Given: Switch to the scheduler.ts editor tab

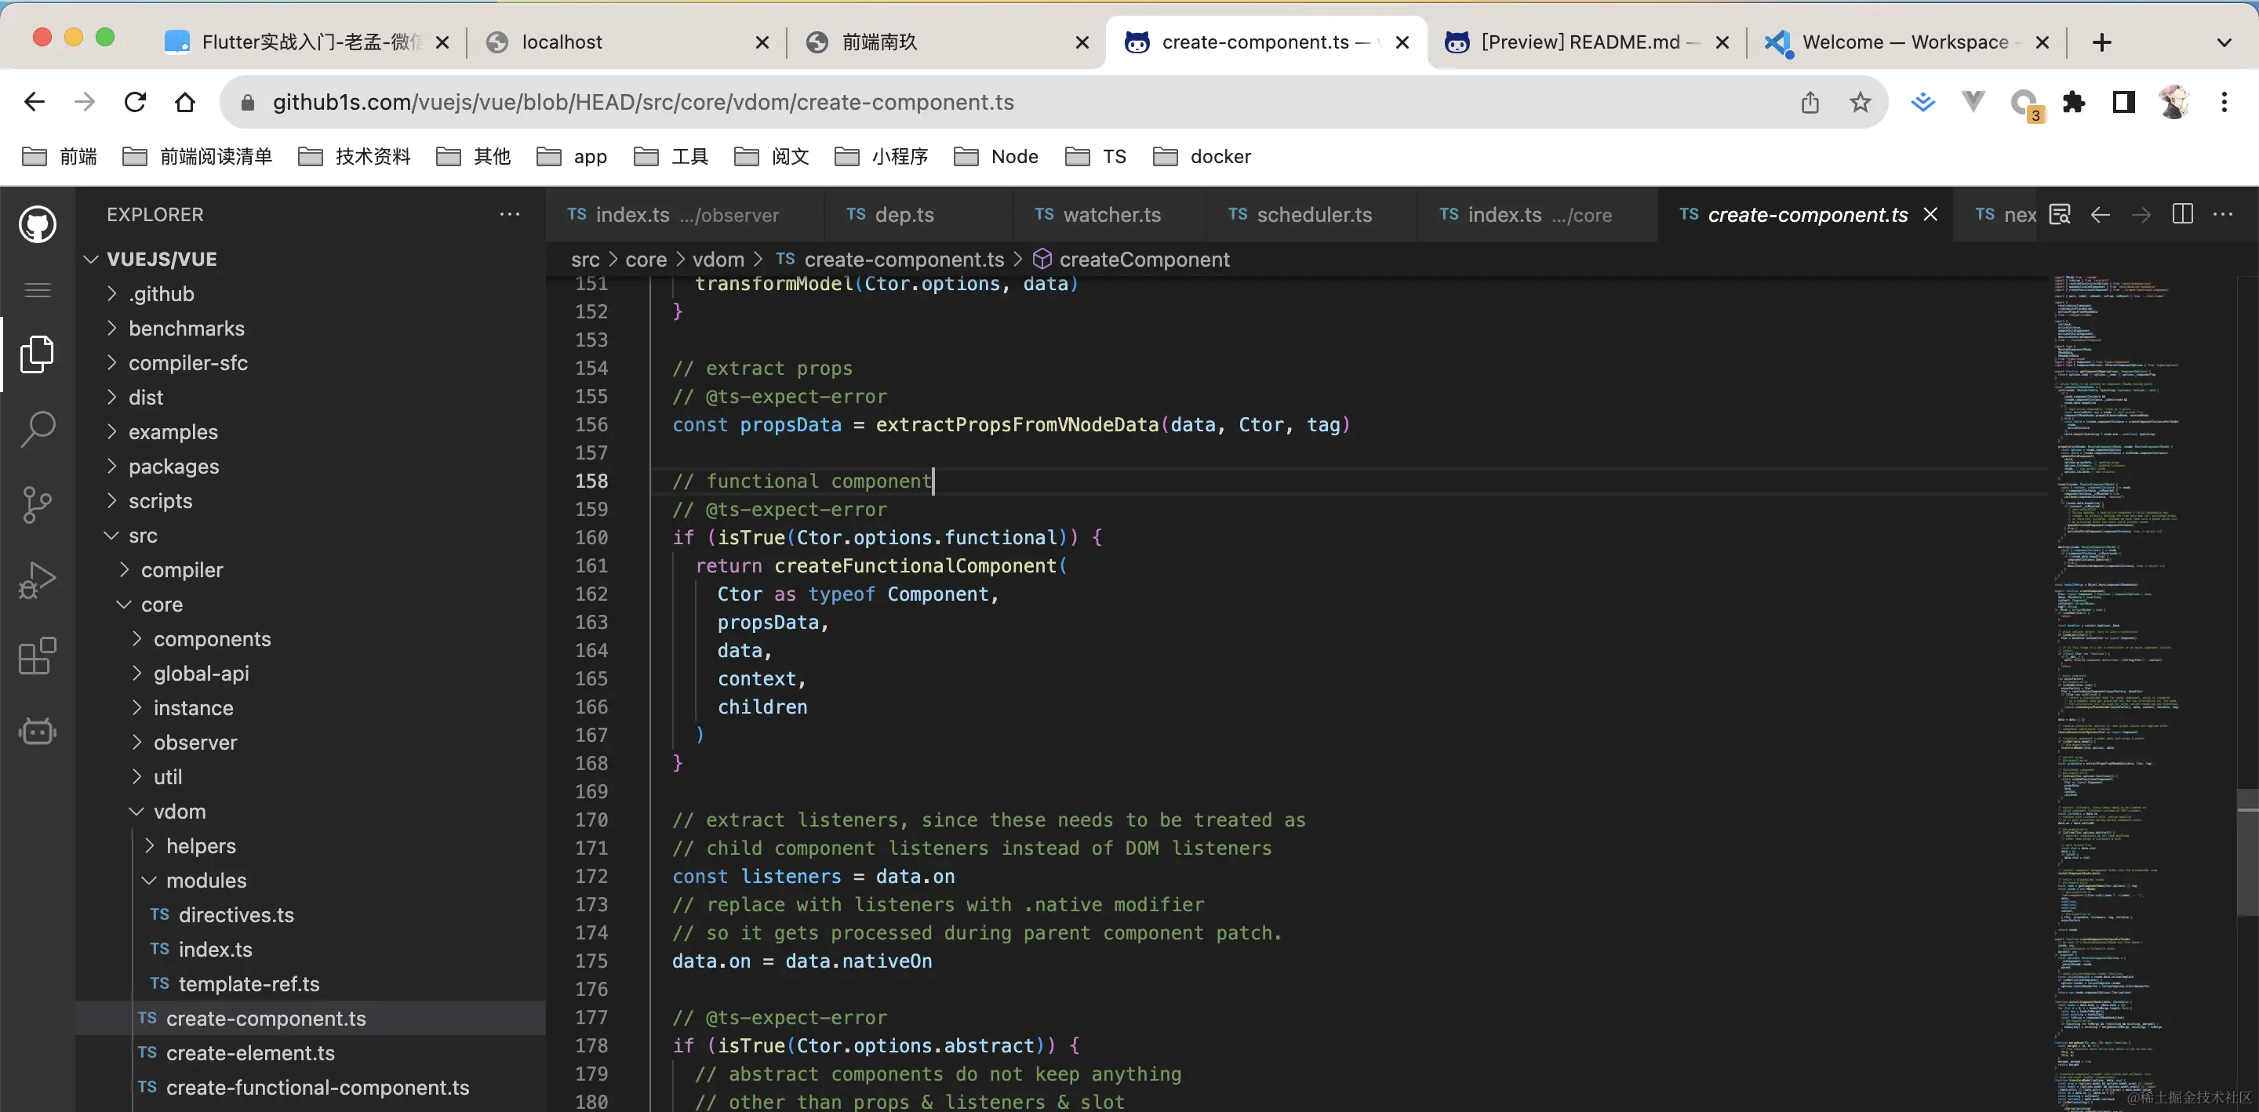Looking at the screenshot, I should click(x=1314, y=215).
